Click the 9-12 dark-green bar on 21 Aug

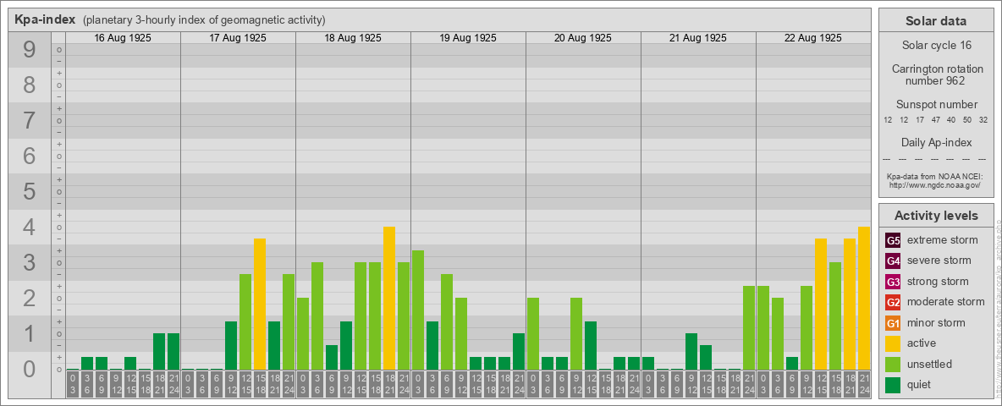pos(691,351)
